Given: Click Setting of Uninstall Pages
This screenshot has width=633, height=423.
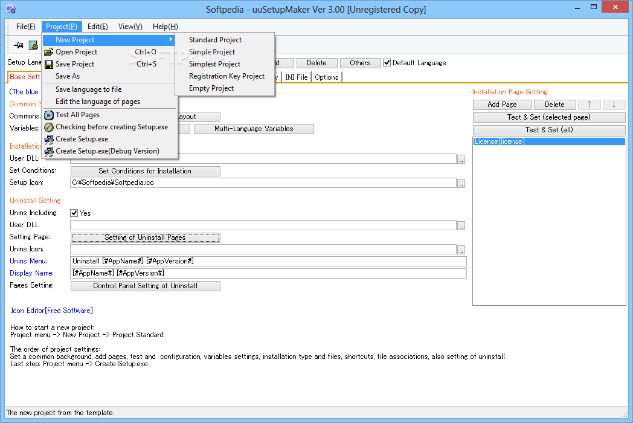Looking at the screenshot, I should pos(146,237).
